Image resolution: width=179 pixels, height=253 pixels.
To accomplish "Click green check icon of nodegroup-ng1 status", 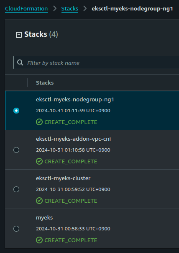I will pyautogui.click(x=39, y=122).
